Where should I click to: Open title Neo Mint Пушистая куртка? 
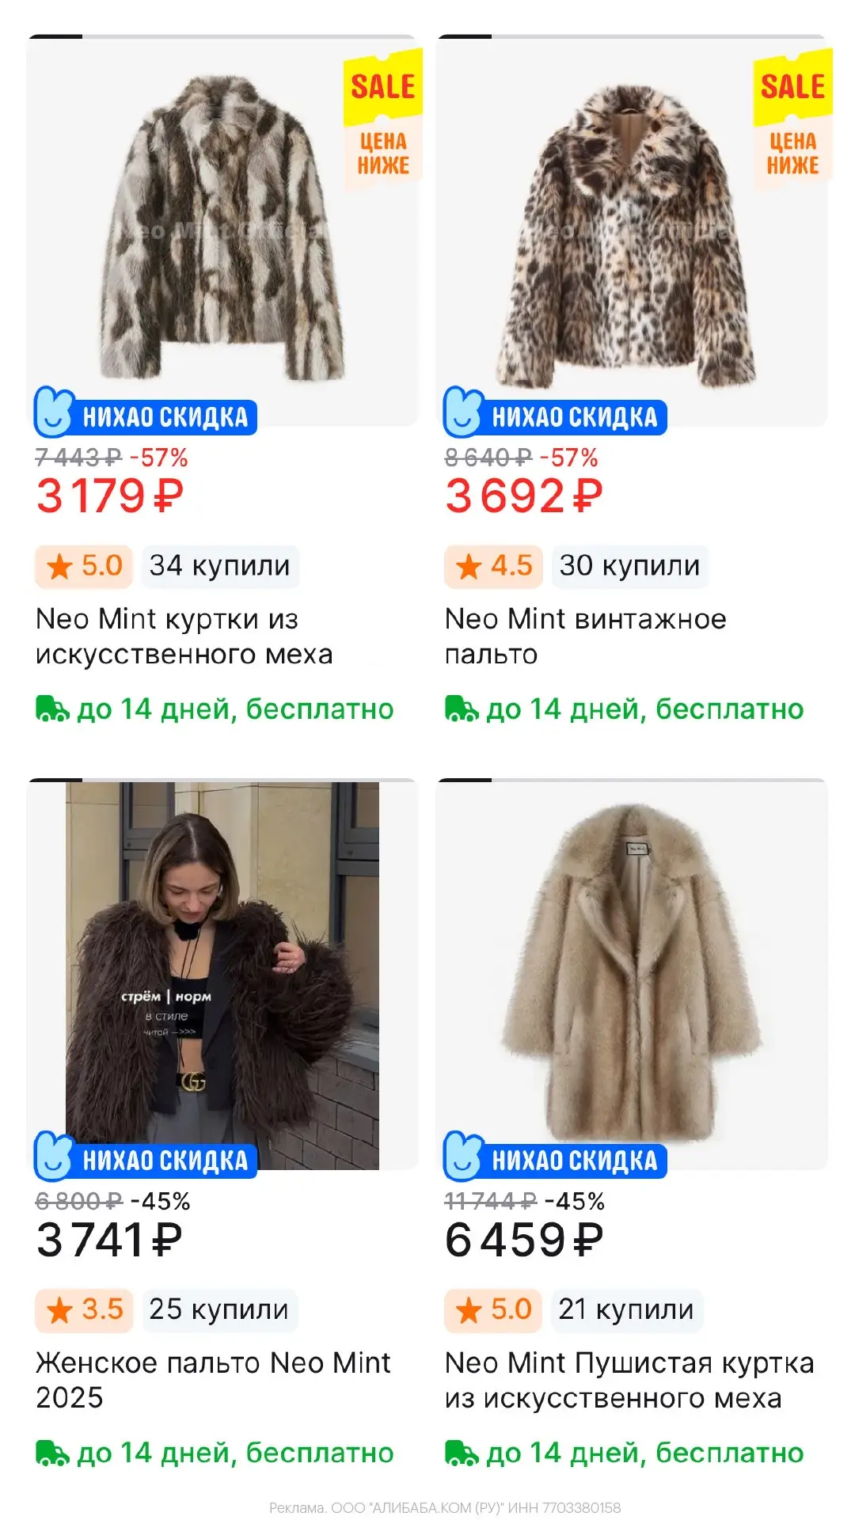[x=629, y=1380]
